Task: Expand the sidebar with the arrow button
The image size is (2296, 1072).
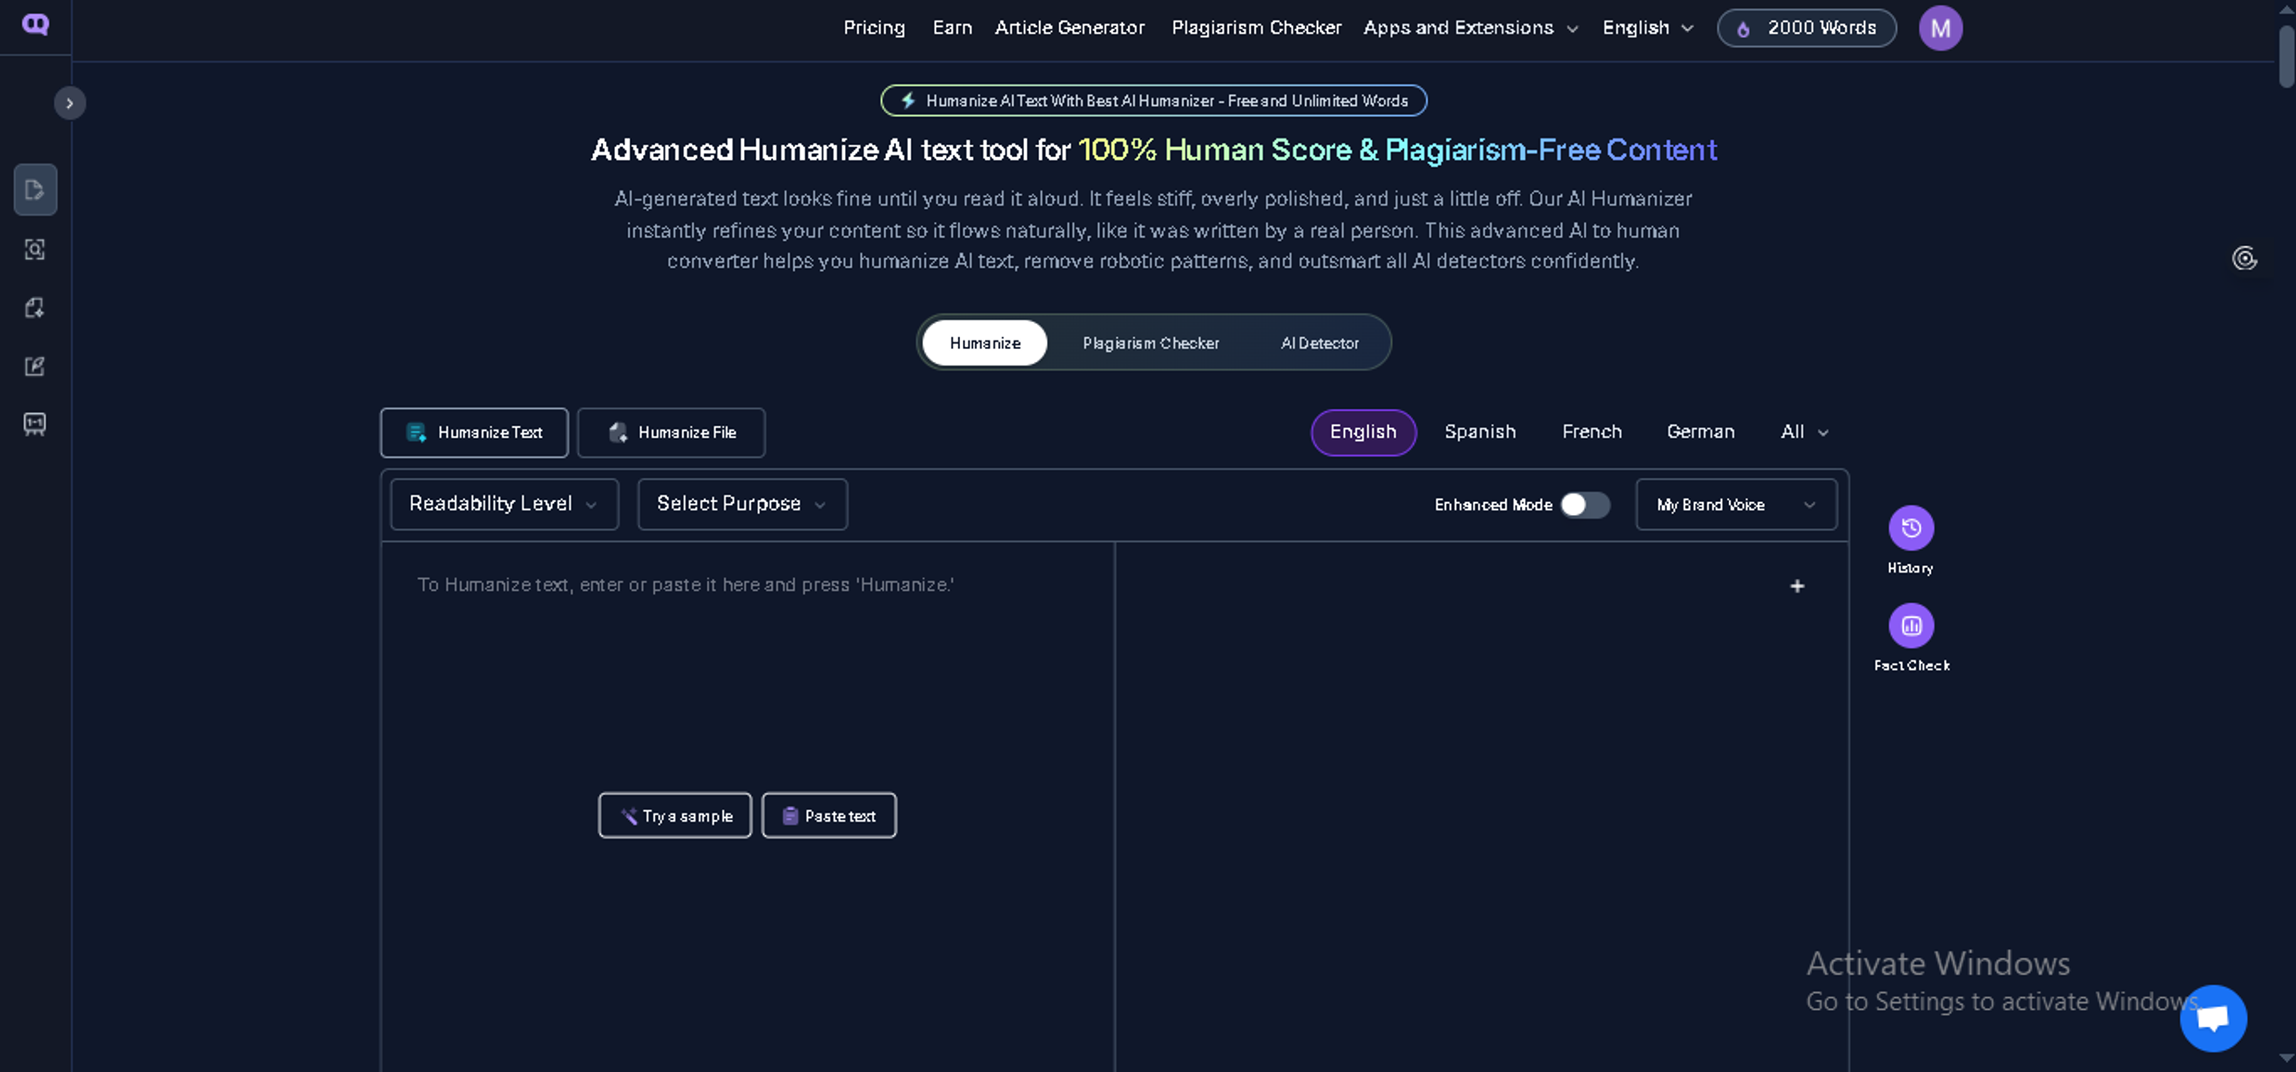Action: tap(69, 103)
